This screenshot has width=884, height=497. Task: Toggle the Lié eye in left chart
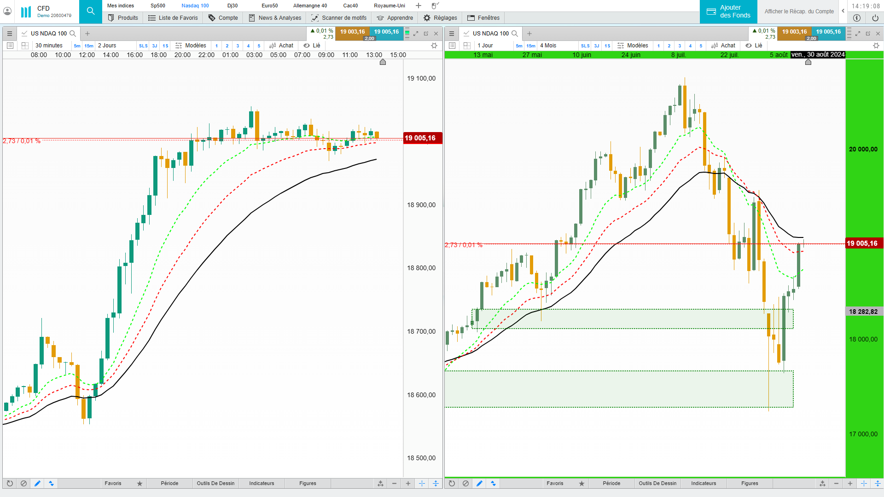pyautogui.click(x=307, y=46)
